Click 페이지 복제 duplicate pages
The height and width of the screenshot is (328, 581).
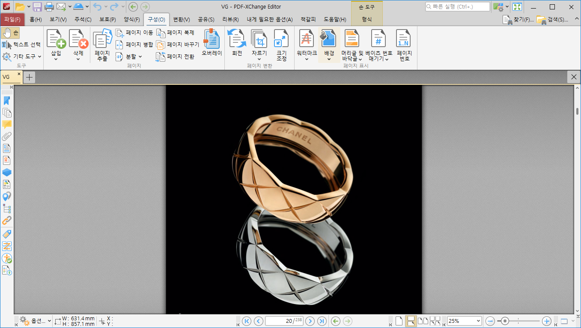[x=175, y=33]
